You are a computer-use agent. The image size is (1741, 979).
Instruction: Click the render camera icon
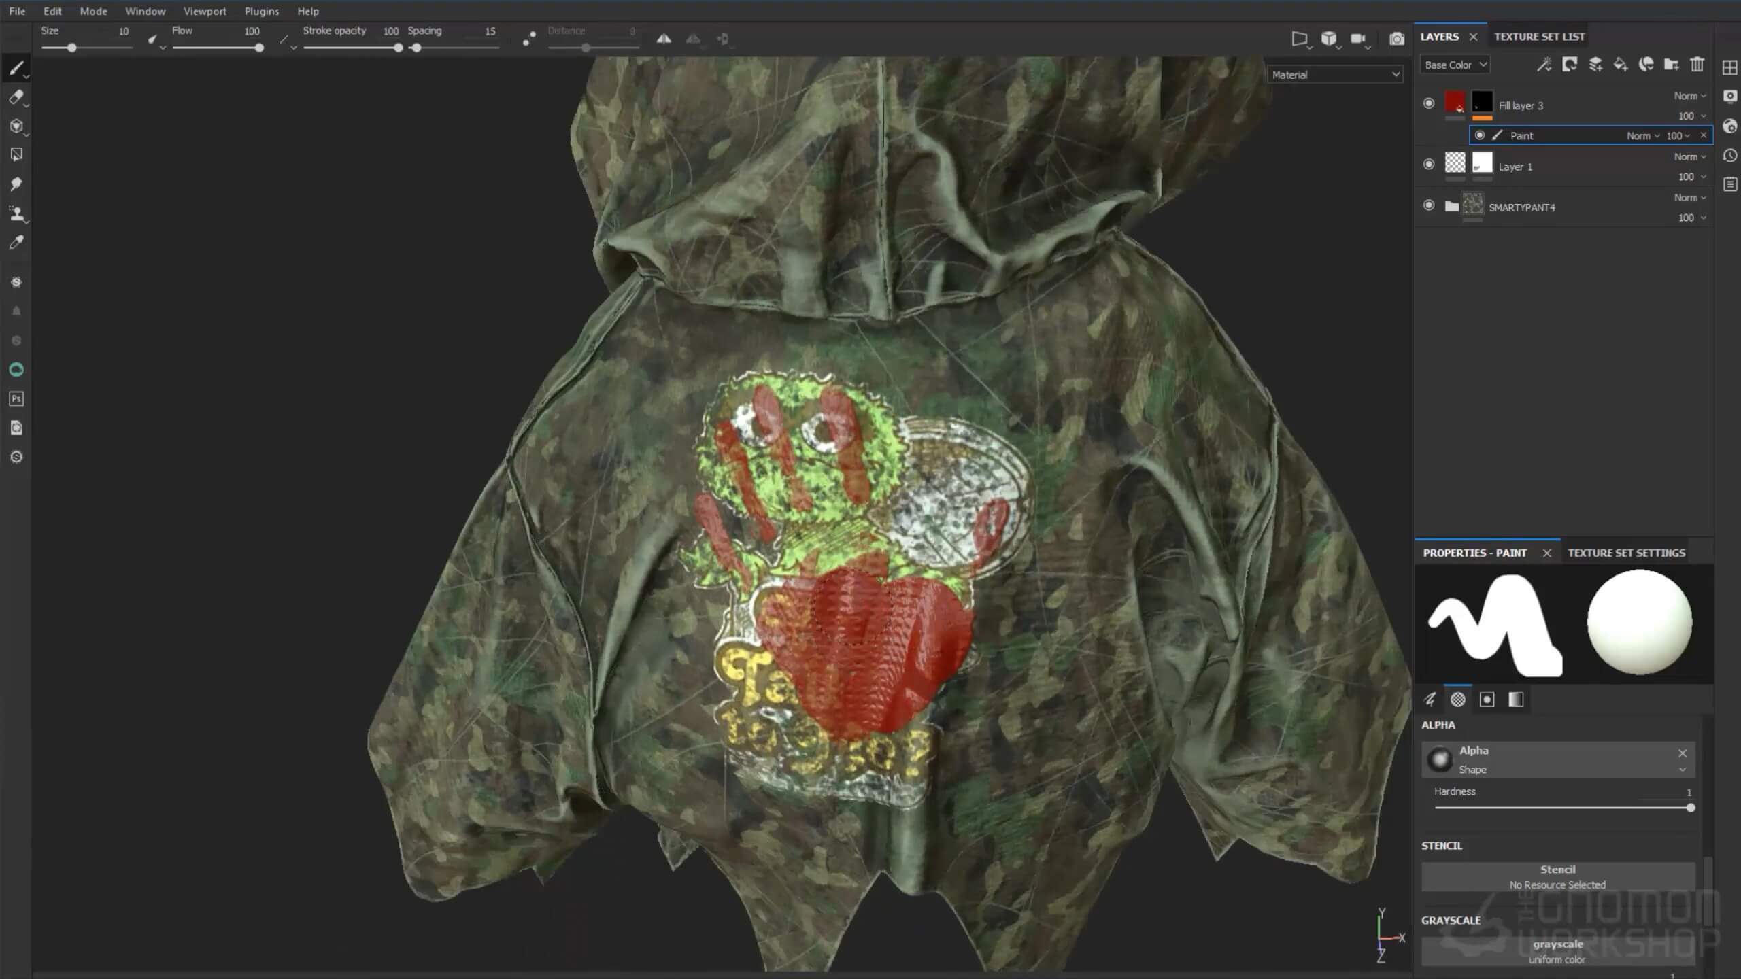pos(1396,39)
